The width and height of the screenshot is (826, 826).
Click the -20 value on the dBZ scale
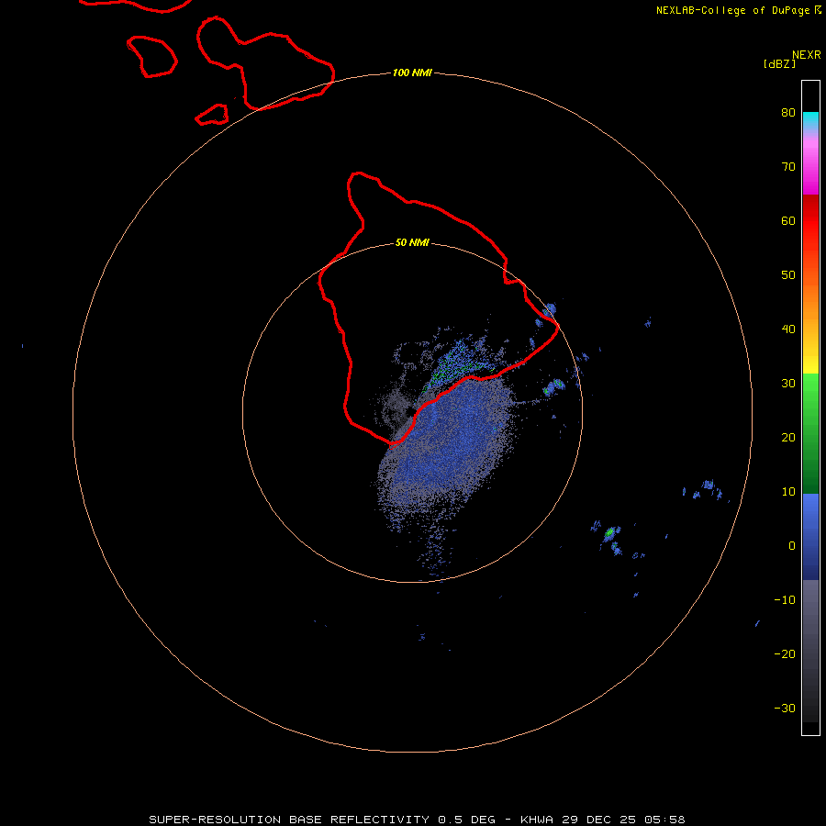pos(785,654)
